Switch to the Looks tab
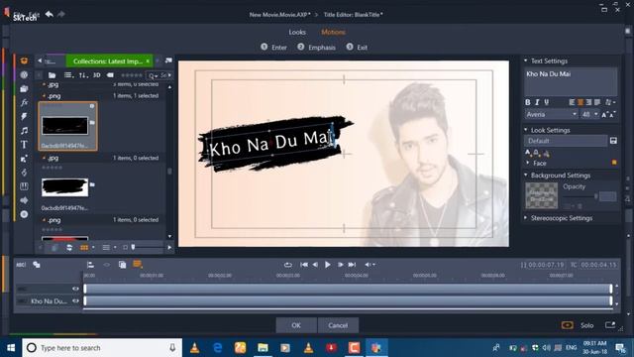 pyautogui.click(x=297, y=32)
